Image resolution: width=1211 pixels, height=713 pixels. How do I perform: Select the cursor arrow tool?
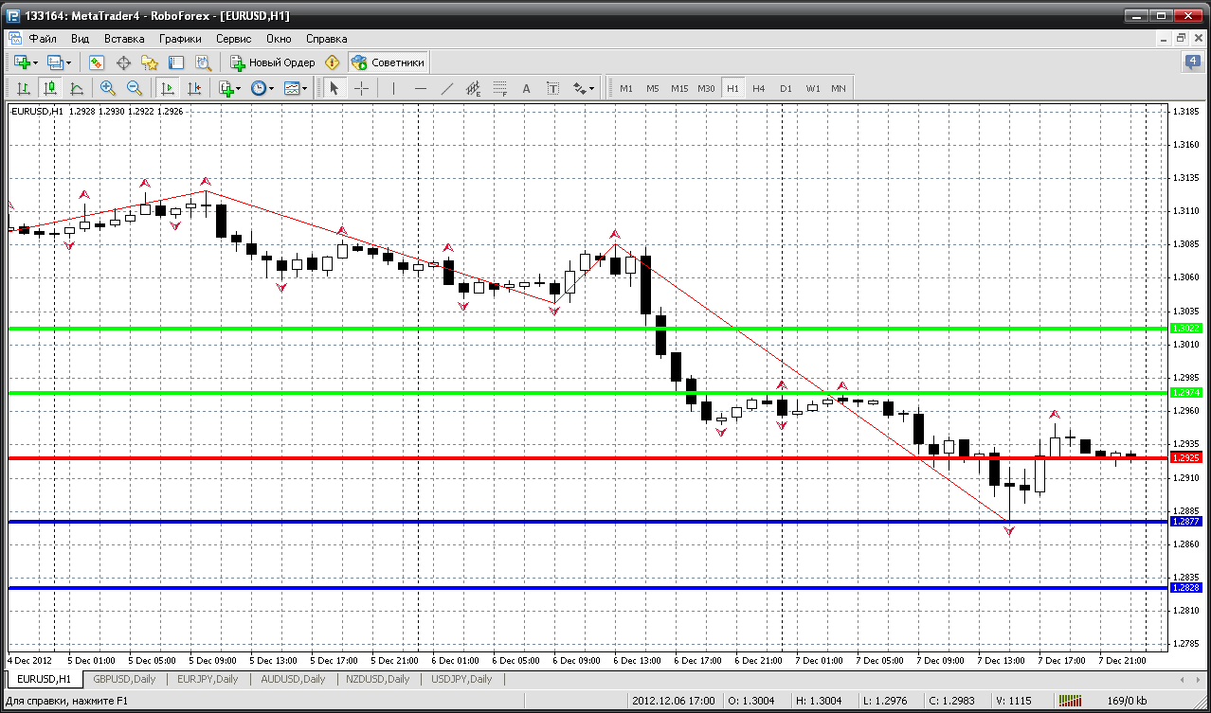click(334, 88)
